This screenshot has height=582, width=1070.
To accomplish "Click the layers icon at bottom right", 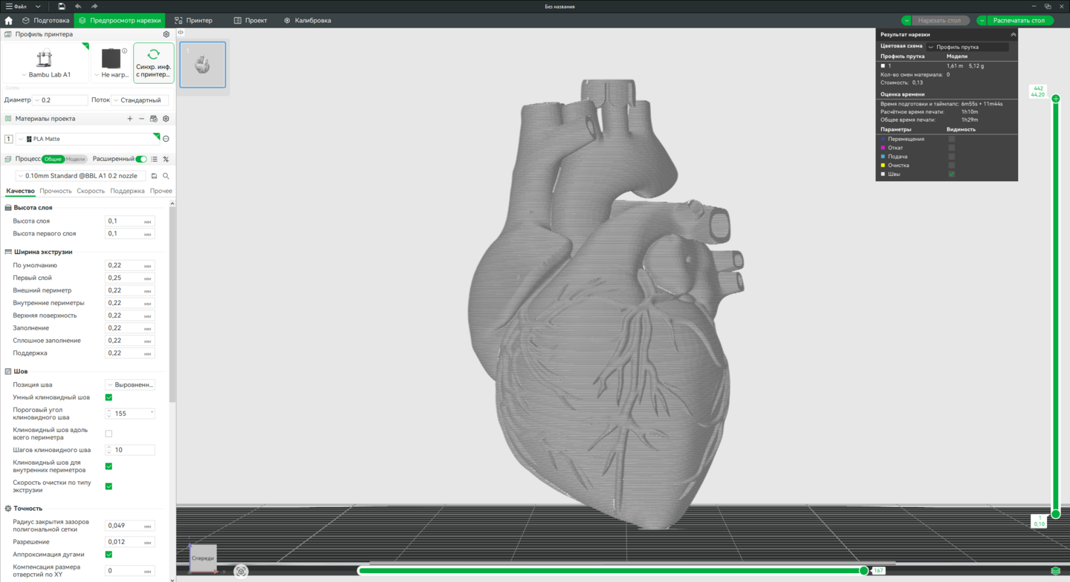I will [1055, 571].
